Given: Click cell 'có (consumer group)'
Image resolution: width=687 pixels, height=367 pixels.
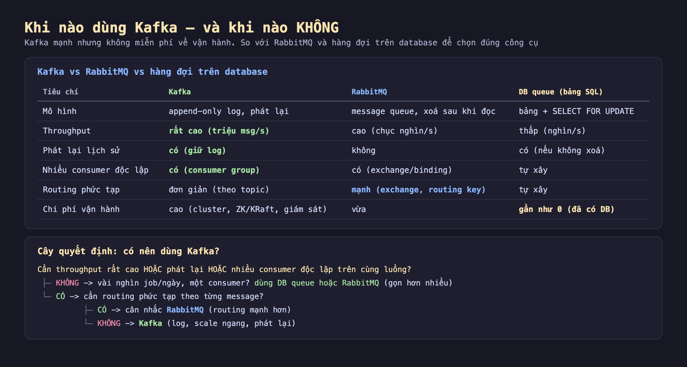Looking at the screenshot, I should (x=214, y=170).
